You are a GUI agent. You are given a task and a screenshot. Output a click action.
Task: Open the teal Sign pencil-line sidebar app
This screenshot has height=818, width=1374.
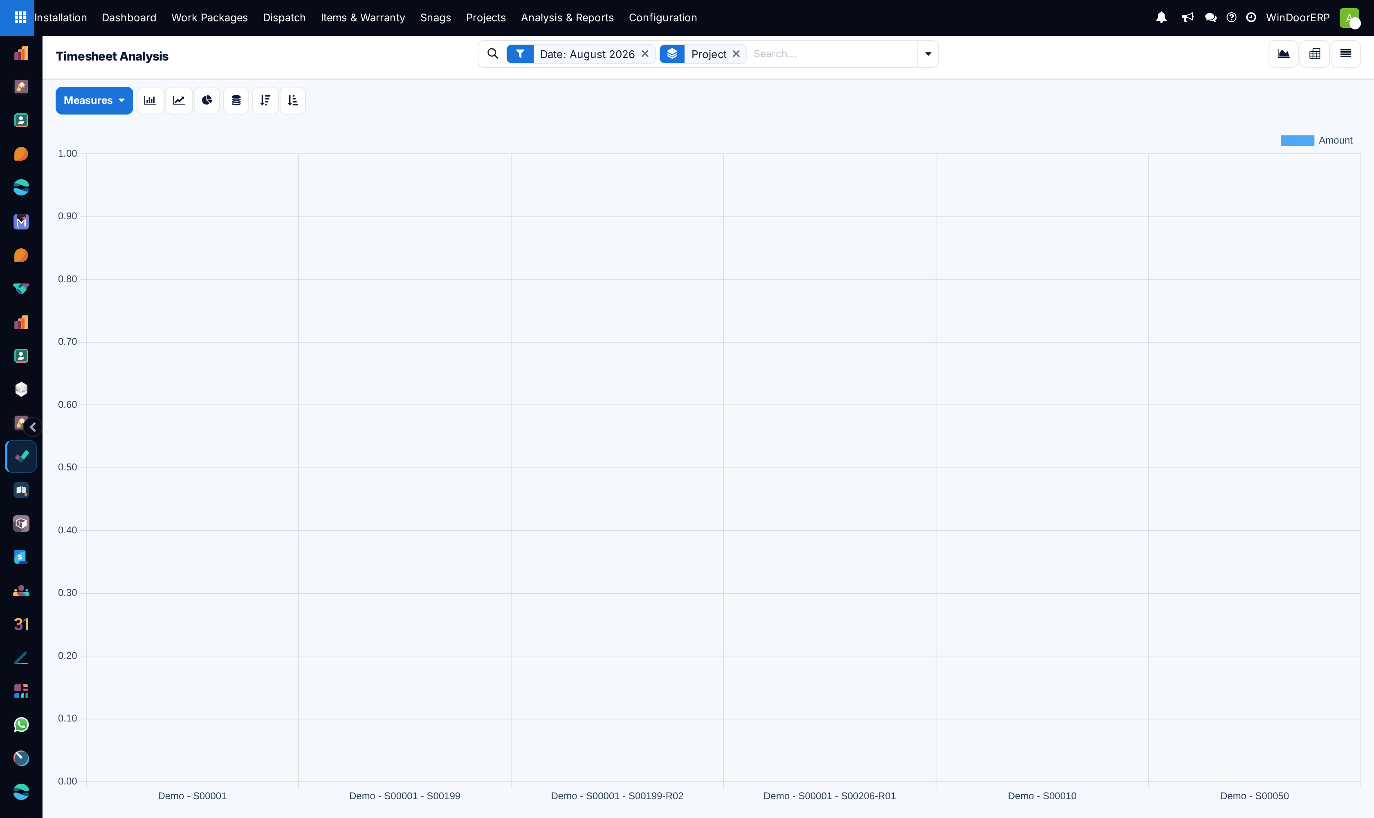tap(21, 658)
